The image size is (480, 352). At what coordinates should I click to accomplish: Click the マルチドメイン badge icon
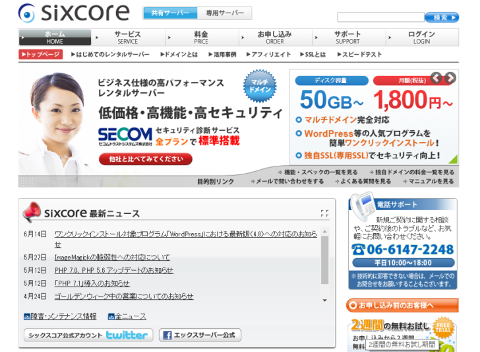260,86
